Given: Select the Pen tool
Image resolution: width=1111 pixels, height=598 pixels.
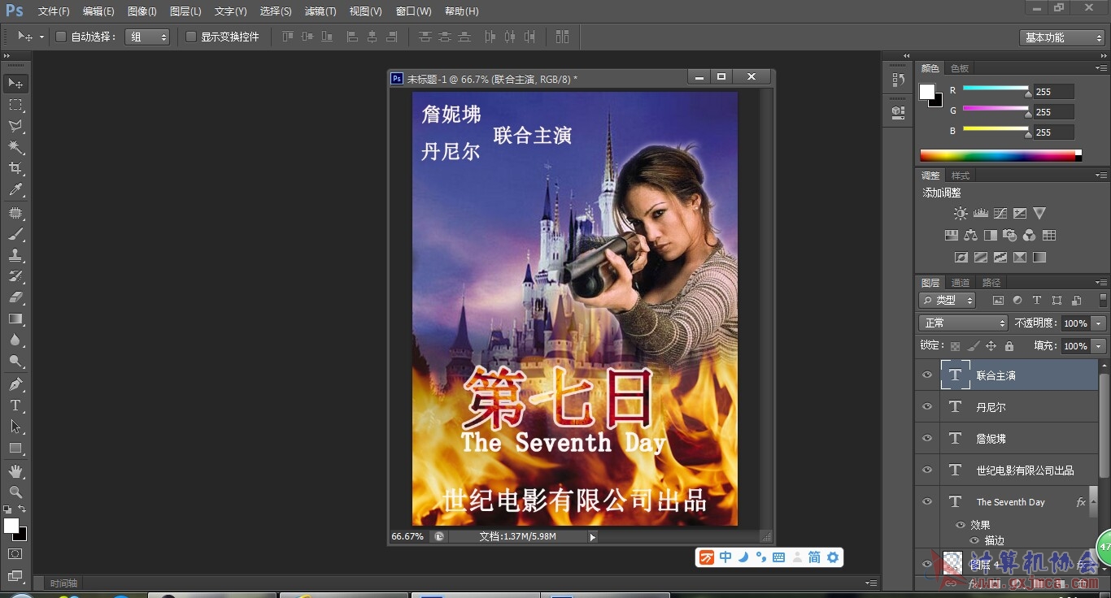Looking at the screenshot, I should (15, 384).
